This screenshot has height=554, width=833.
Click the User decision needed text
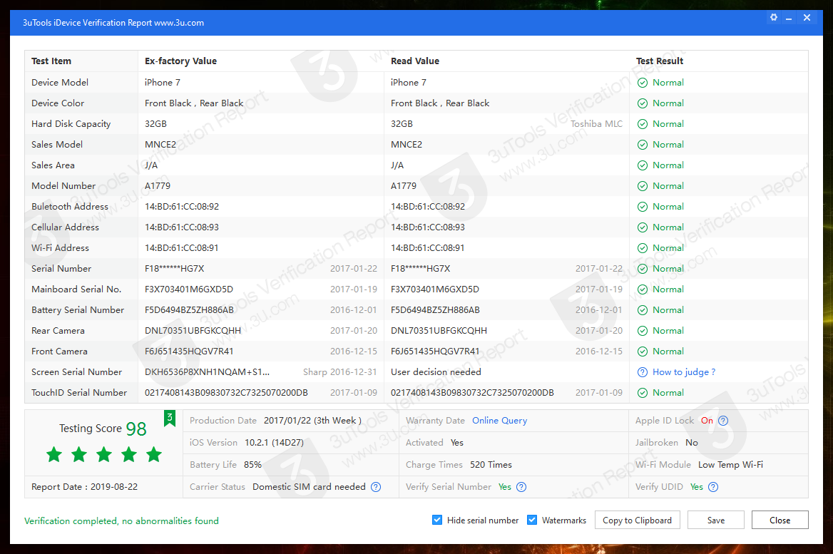(436, 372)
